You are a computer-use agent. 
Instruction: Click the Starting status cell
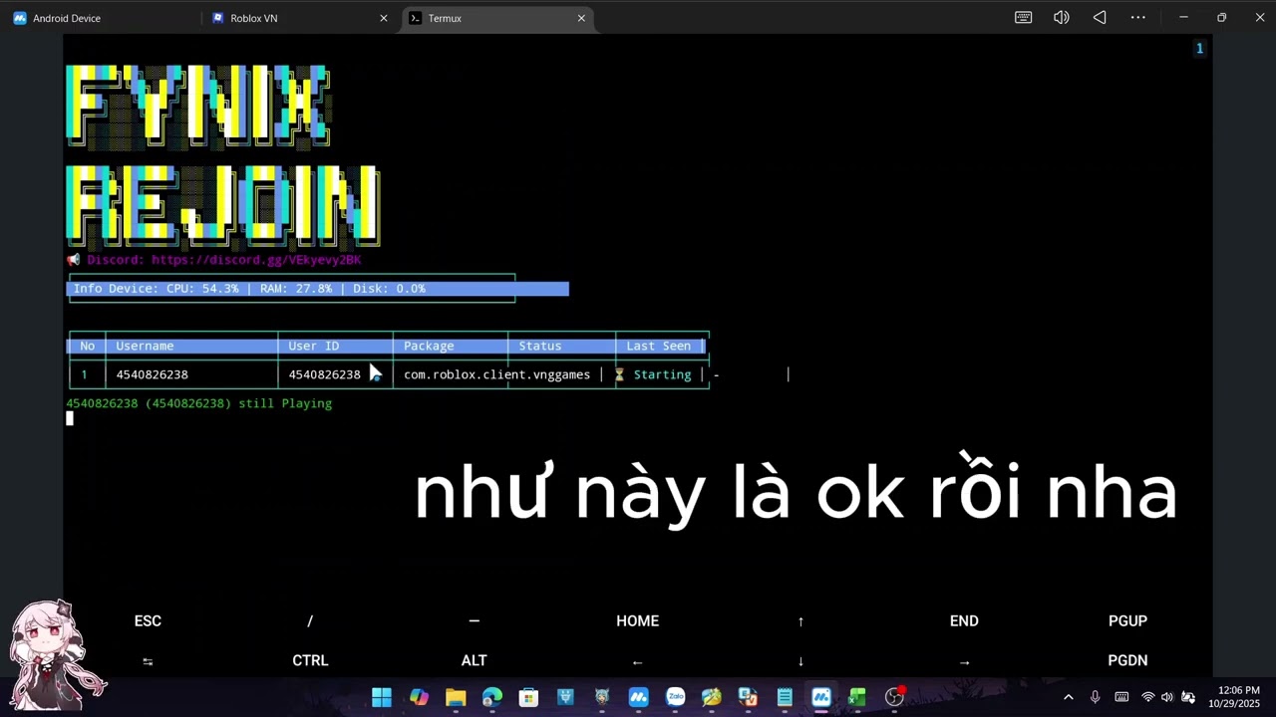click(x=653, y=374)
